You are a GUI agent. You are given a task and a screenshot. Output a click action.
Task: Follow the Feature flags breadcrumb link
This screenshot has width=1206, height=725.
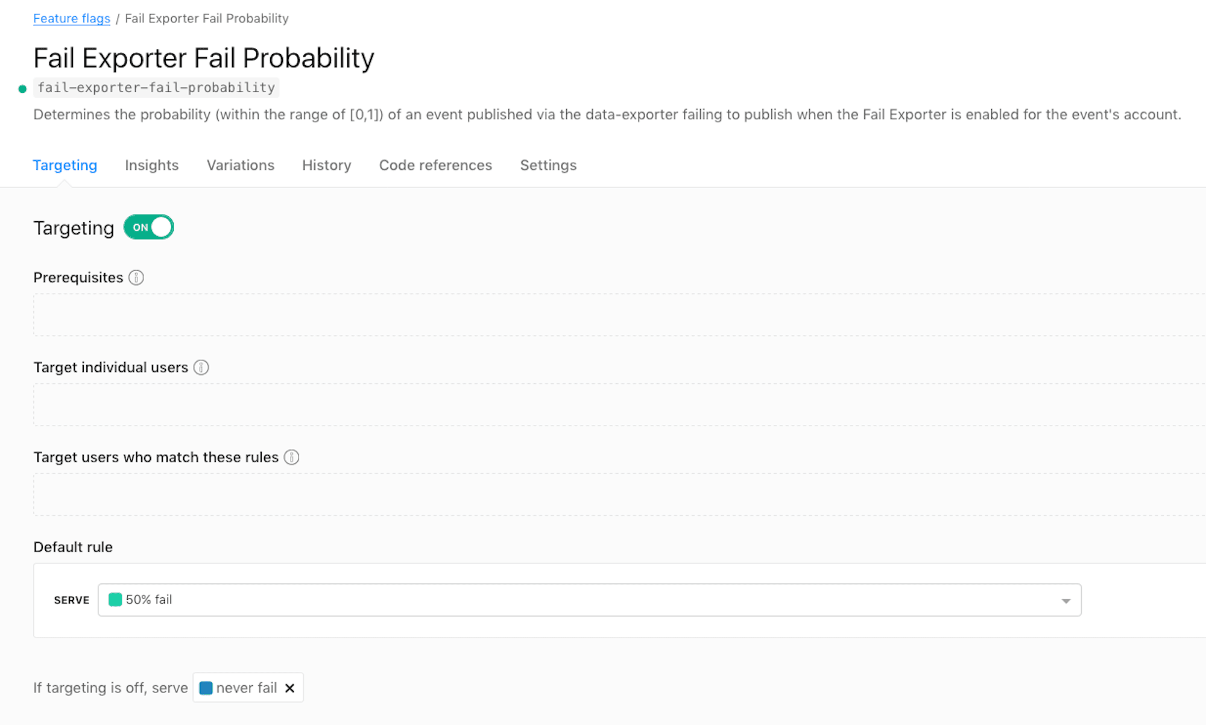coord(72,19)
